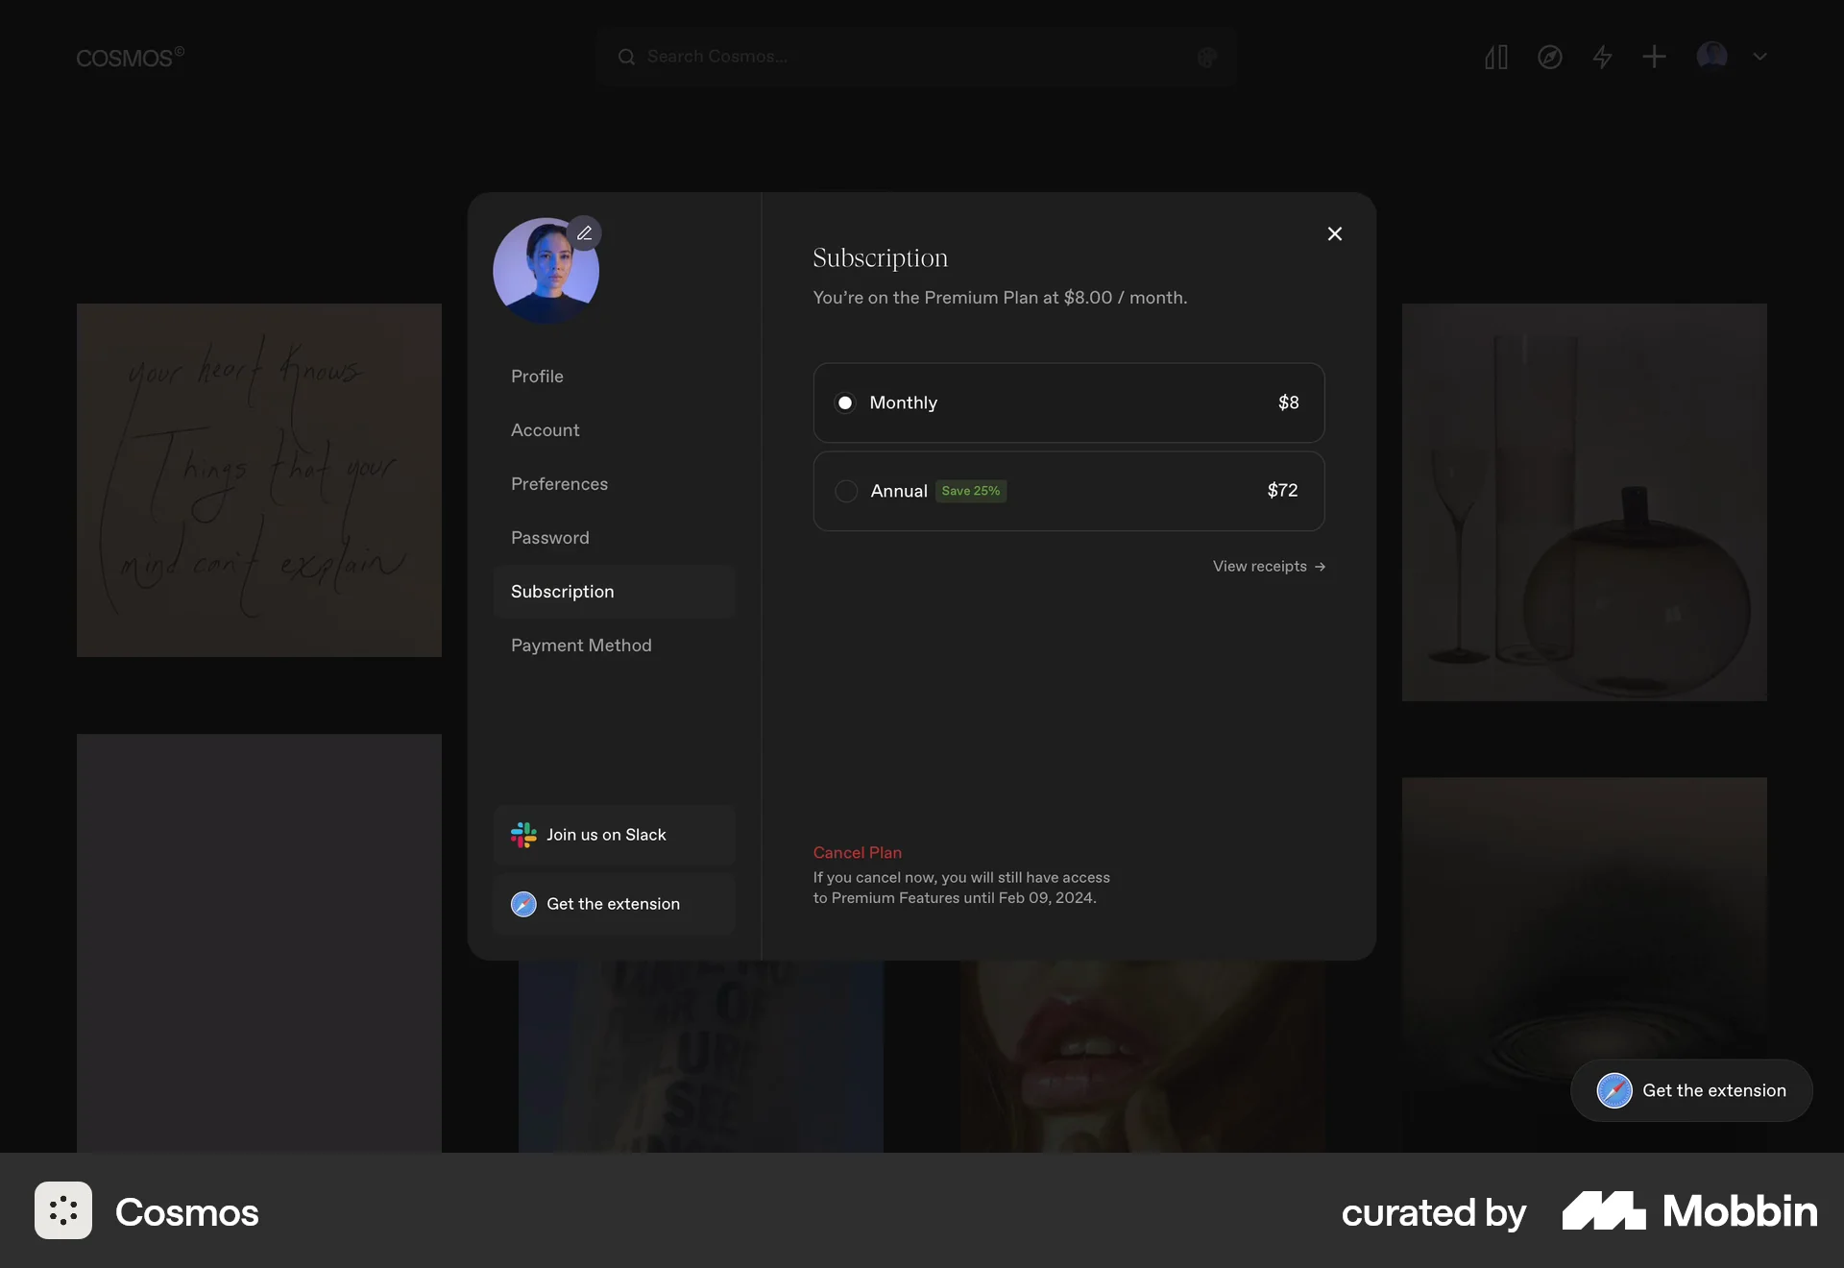Click the plus icon to create new
Viewport: 1844px width, 1268px height.
click(1654, 57)
